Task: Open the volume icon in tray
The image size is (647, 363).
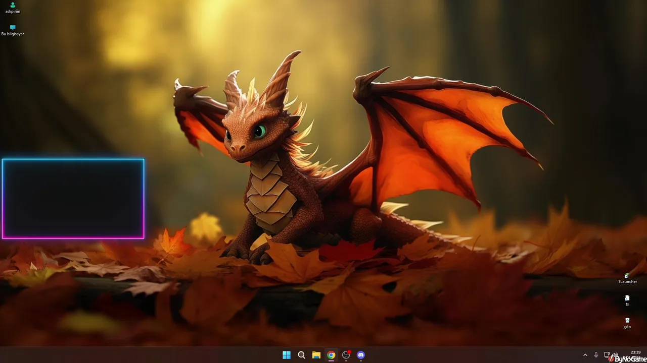Action: tap(615, 355)
